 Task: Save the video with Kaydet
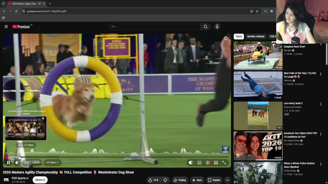[214, 180]
